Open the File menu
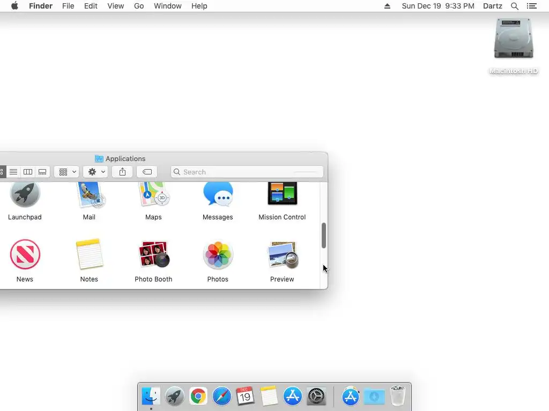The image size is (549, 411). [68, 6]
